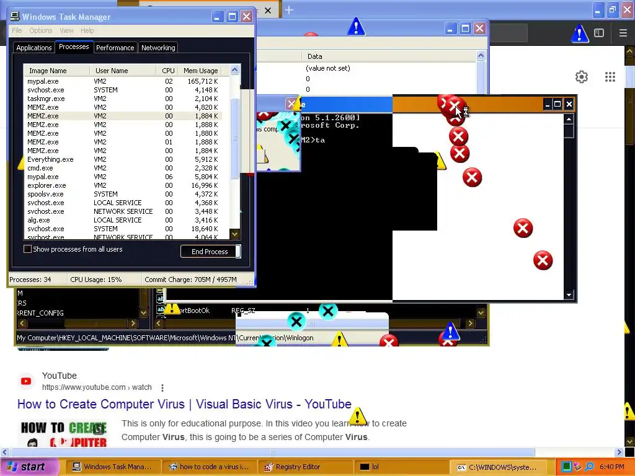Open youtube.com watch URL link

pyautogui.click(x=97, y=387)
